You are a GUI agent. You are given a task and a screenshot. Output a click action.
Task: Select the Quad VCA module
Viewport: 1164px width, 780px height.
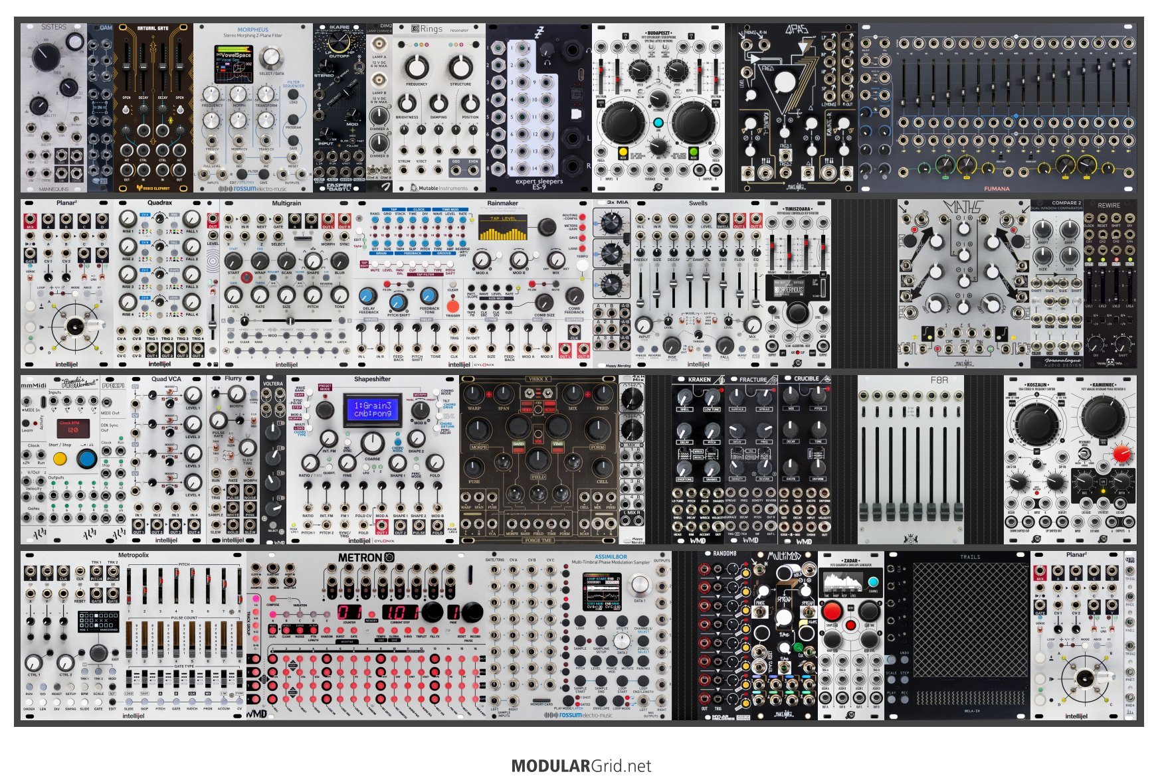[166, 459]
